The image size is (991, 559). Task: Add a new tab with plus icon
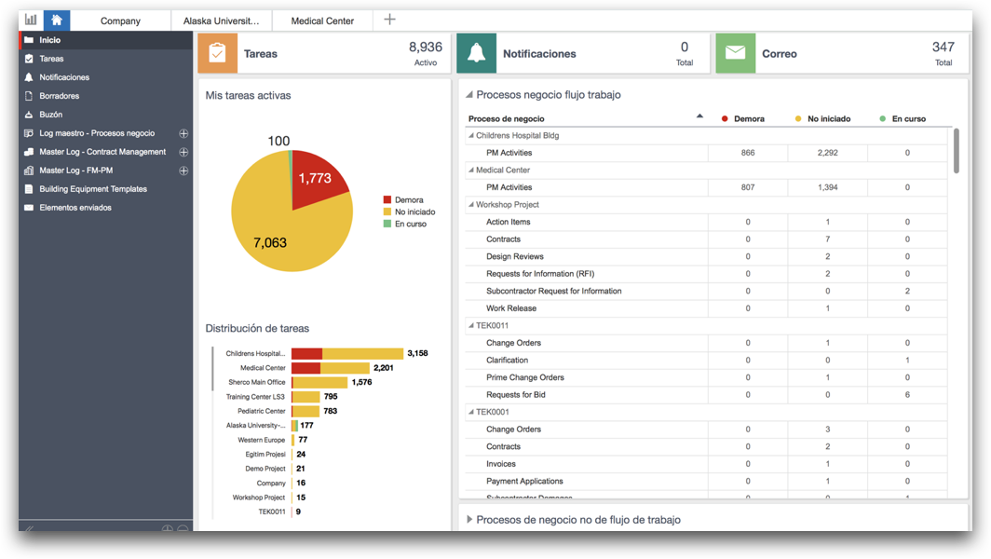[389, 20]
